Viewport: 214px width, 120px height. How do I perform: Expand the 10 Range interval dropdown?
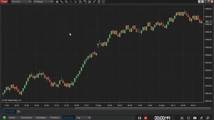click(x=43, y=2)
